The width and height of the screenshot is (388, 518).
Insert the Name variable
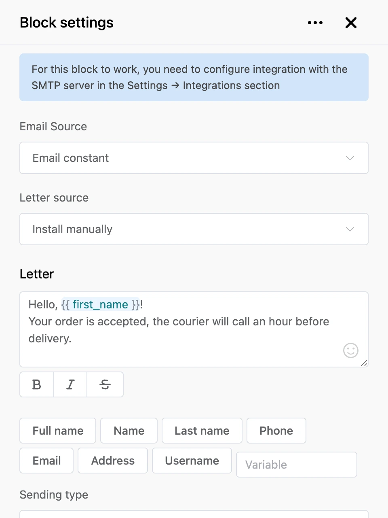[129, 431]
